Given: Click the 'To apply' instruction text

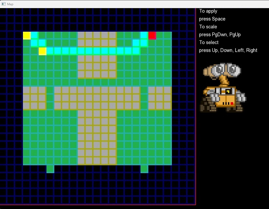Looking at the screenshot, I should pos(208,11).
